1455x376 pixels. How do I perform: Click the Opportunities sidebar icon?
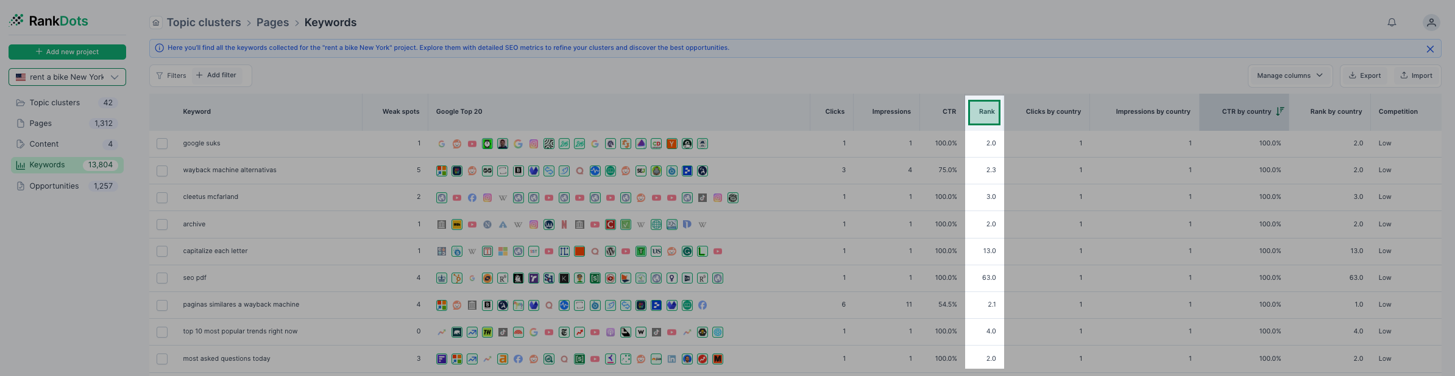[20, 186]
